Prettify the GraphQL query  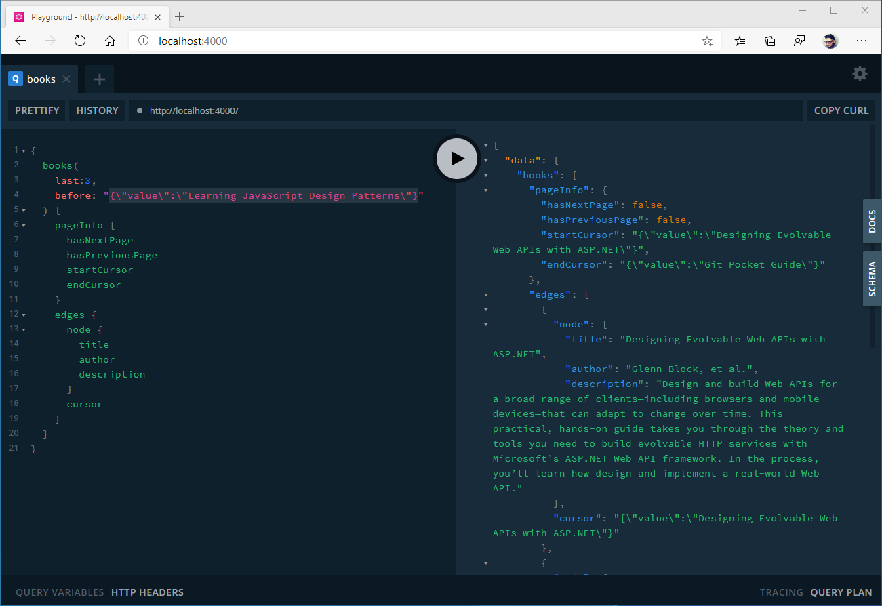[x=36, y=110]
